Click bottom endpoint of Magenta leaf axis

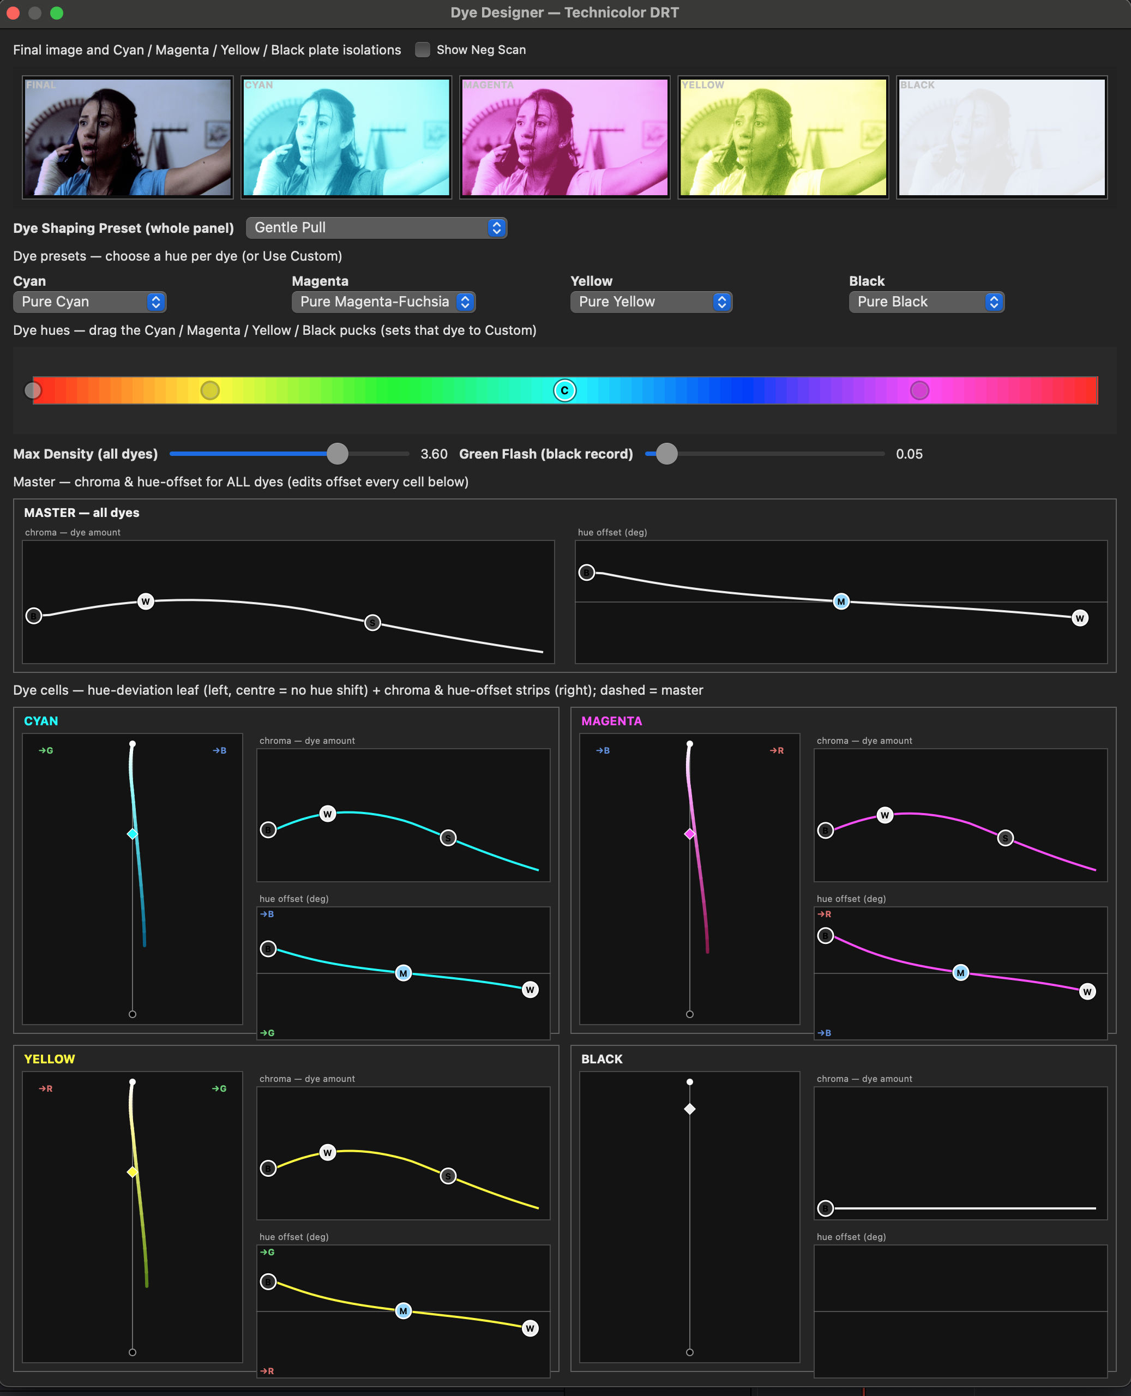[689, 1014]
